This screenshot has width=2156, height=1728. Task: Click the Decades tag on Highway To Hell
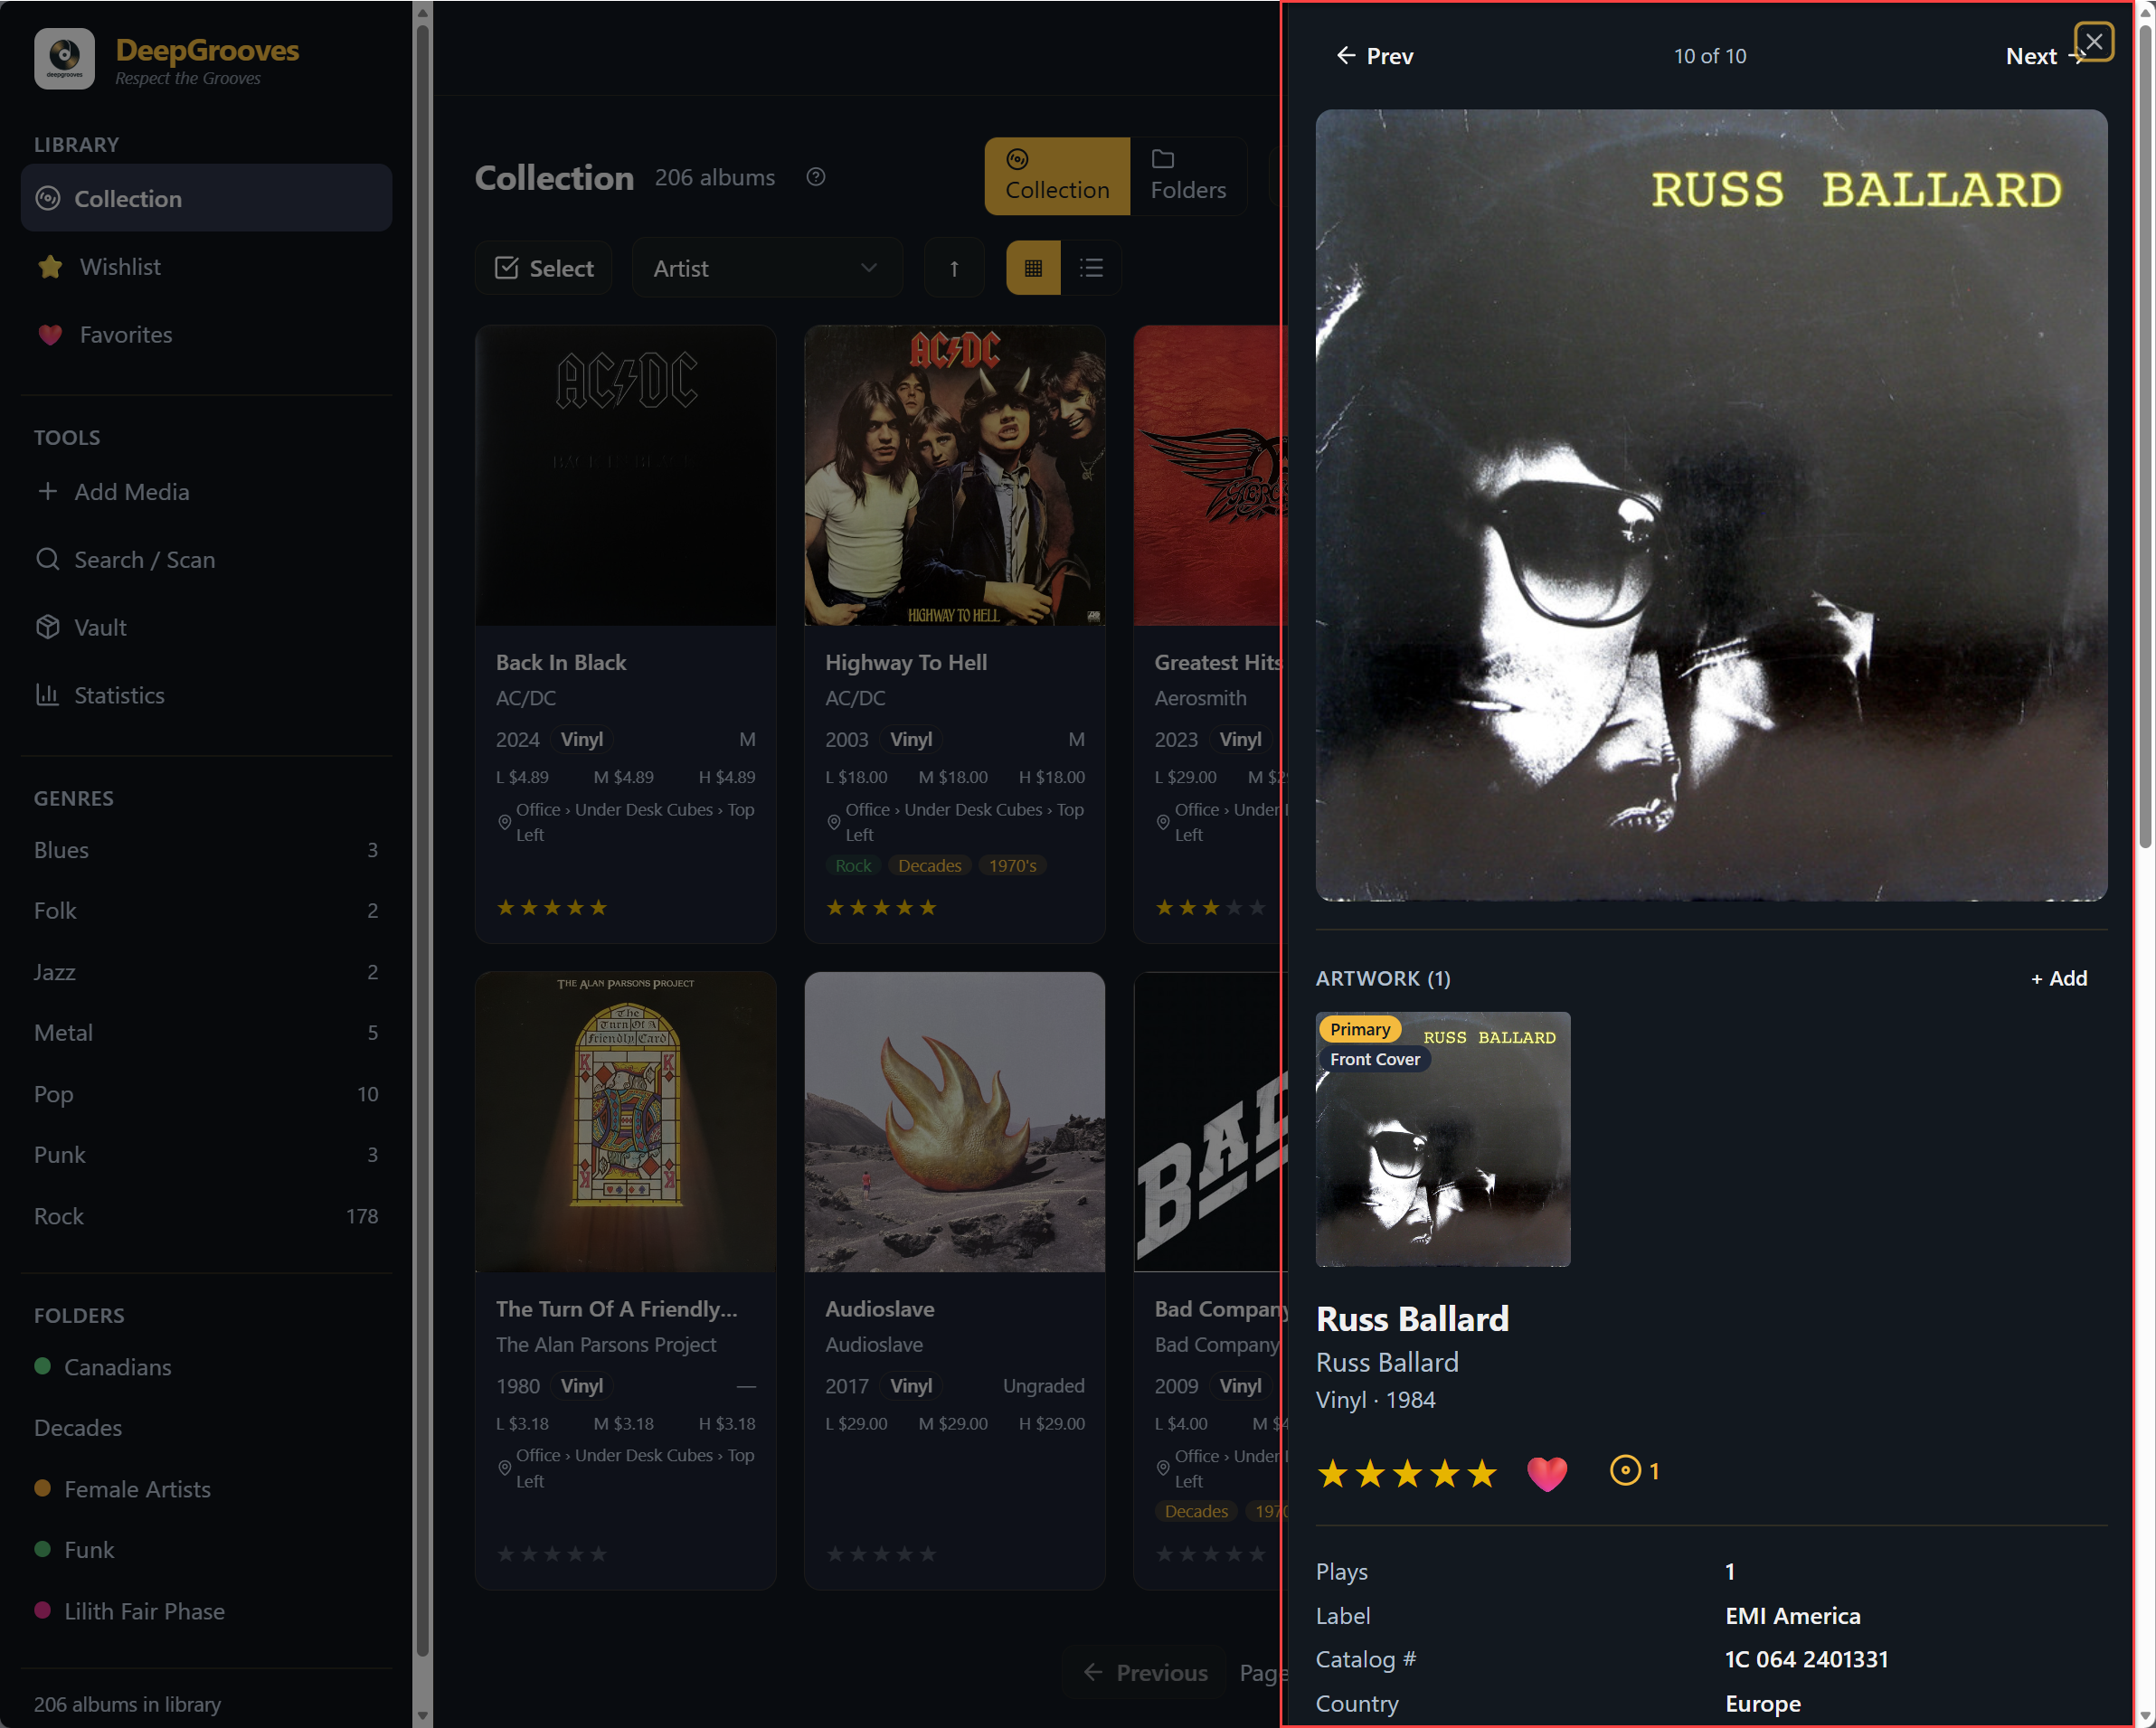point(929,865)
